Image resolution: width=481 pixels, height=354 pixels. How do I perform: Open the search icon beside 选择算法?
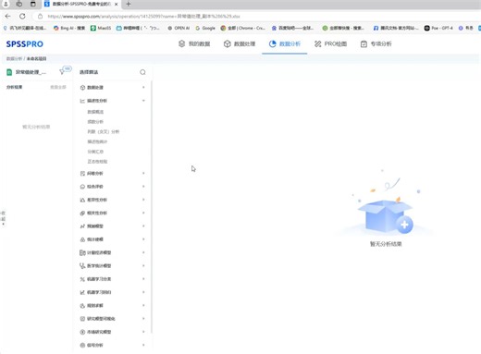[x=142, y=72]
